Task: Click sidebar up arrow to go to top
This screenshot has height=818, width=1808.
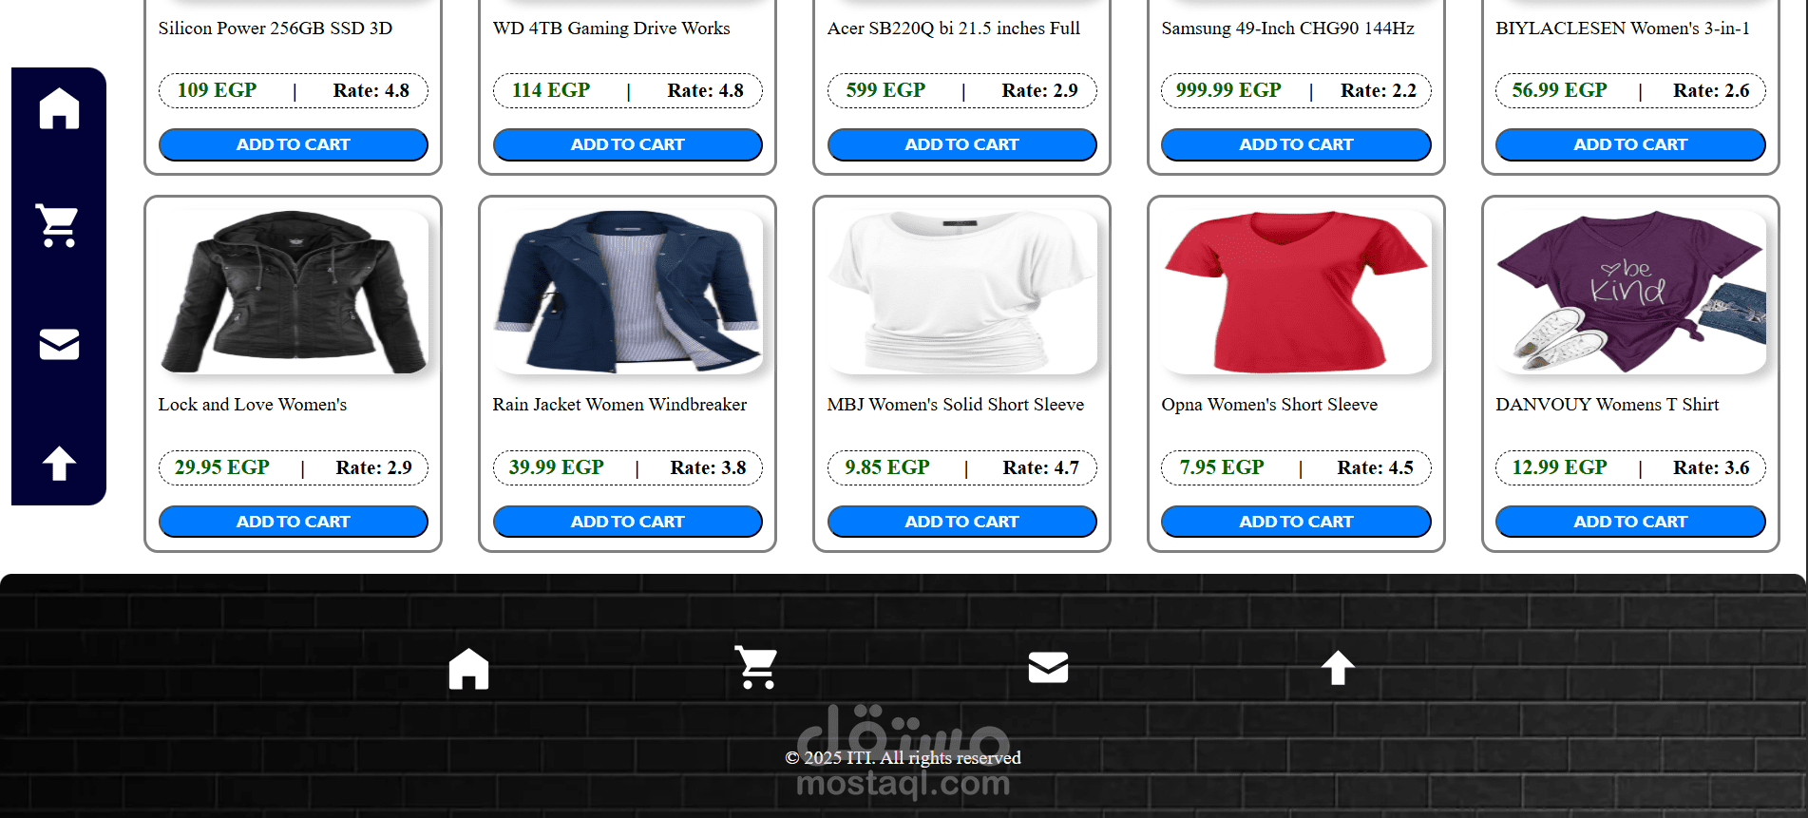Action: pyautogui.click(x=59, y=463)
